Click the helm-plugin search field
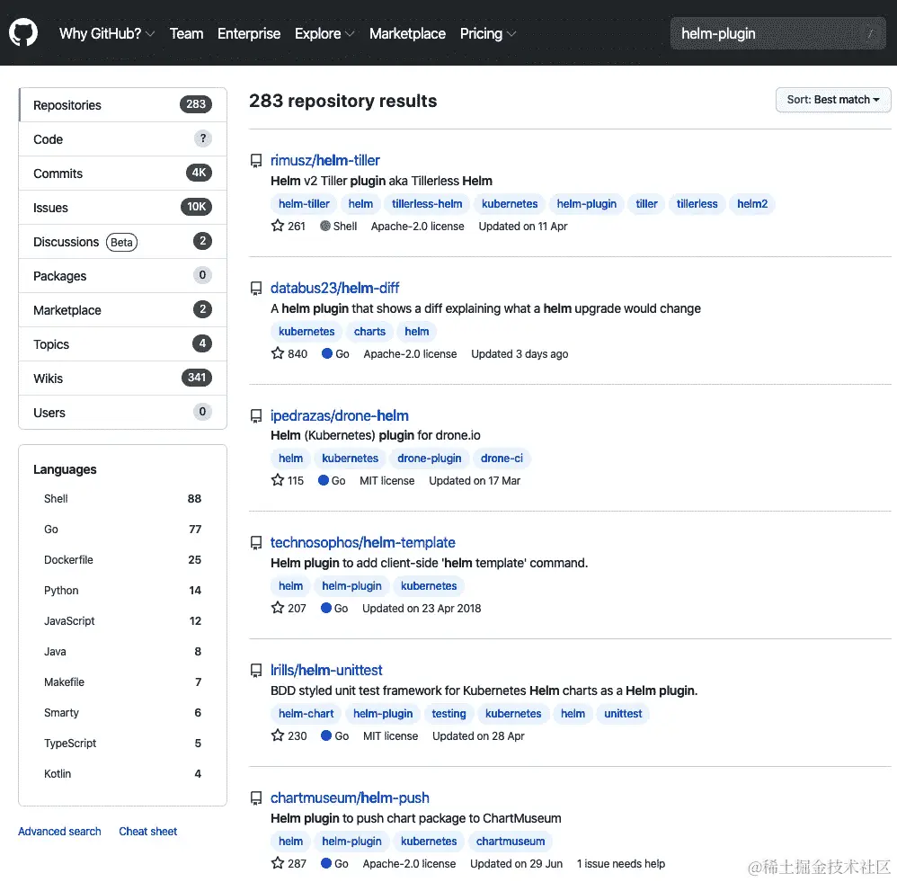The width and height of the screenshot is (897, 882). pyautogui.click(x=778, y=34)
